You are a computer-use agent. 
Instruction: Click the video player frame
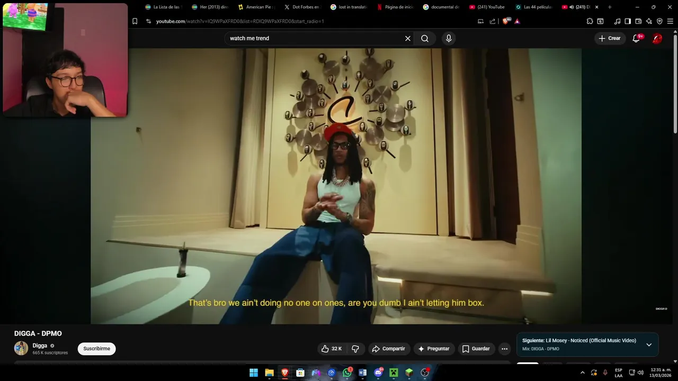[x=336, y=186]
